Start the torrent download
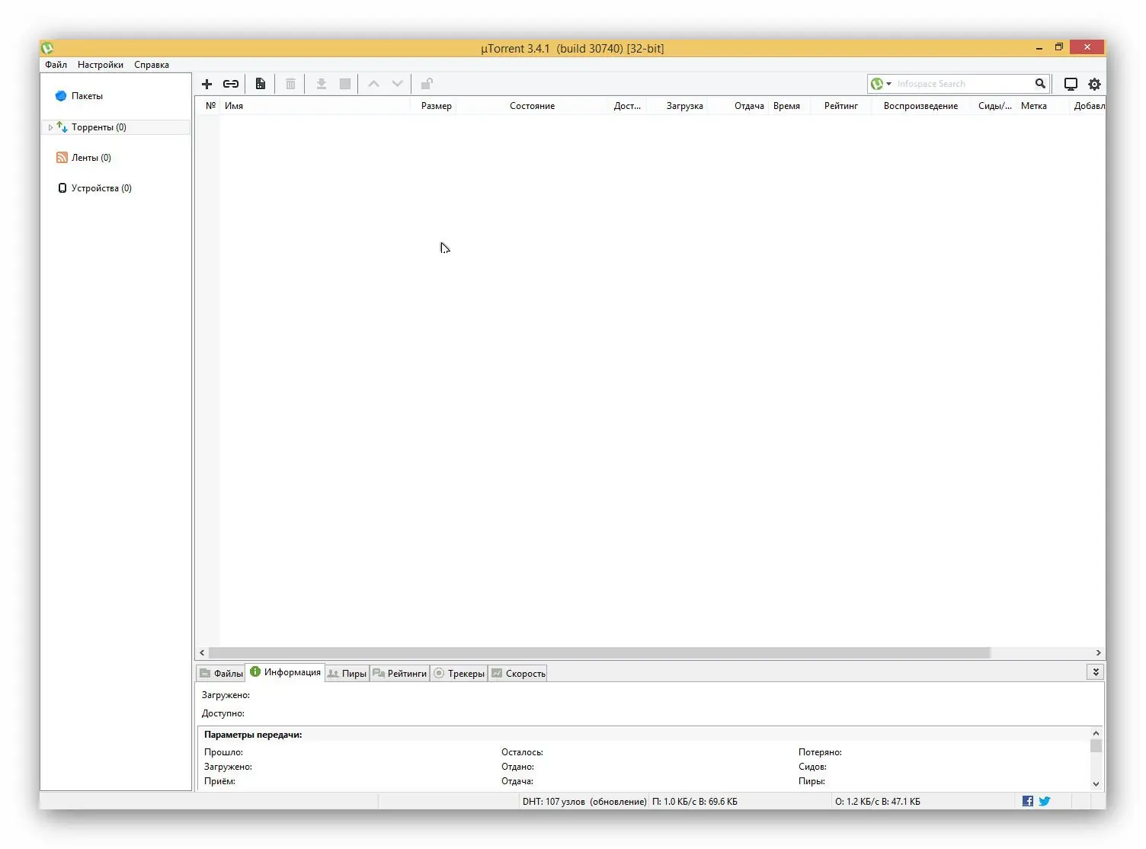Viewport: 1146px width, 849px height. [x=321, y=84]
